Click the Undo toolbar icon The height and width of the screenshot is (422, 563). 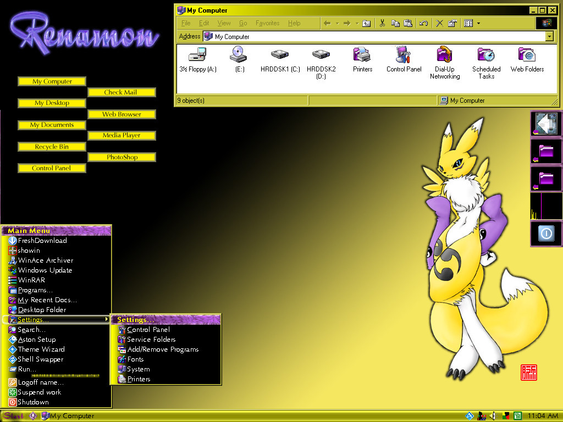tap(424, 23)
